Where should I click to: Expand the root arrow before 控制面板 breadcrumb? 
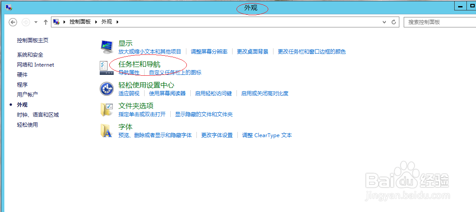tap(64, 22)
